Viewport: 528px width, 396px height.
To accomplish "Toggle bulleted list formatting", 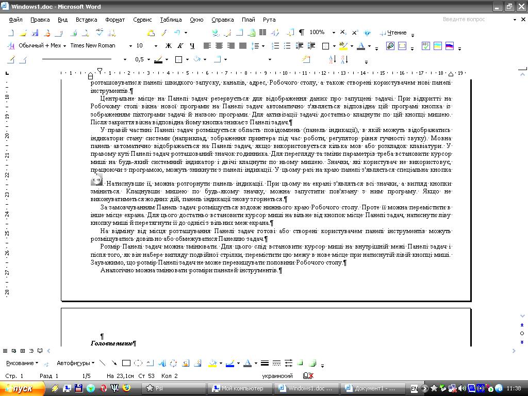I will point(287,46).
